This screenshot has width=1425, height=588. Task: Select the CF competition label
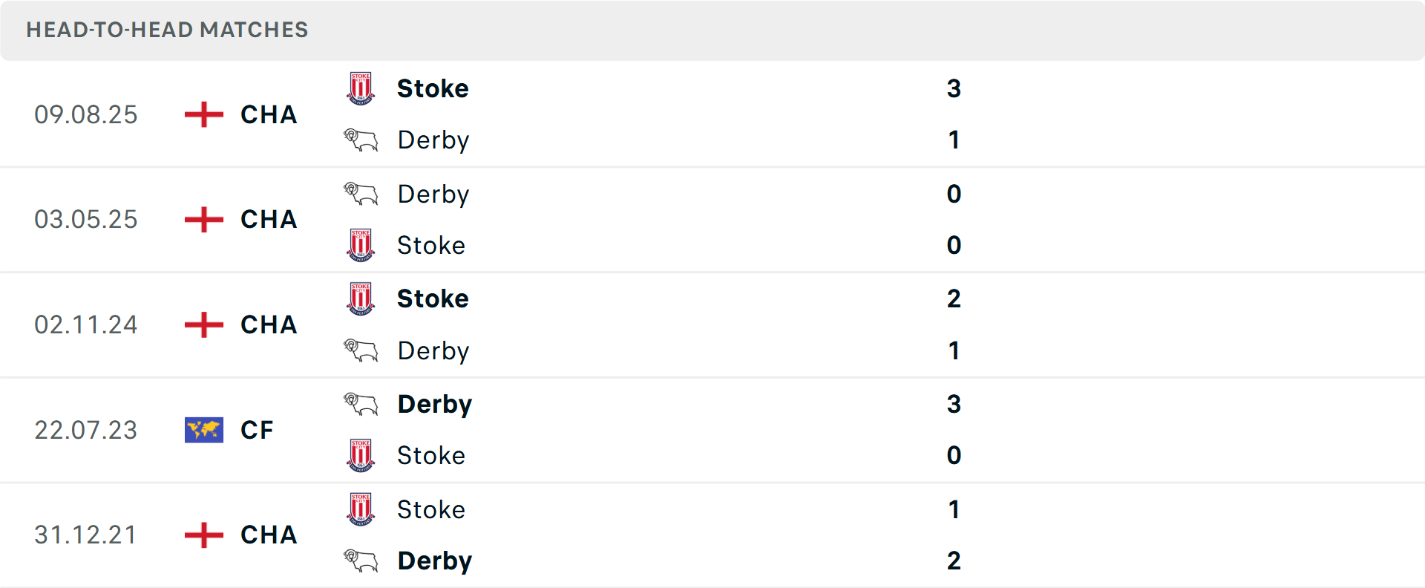256,430
